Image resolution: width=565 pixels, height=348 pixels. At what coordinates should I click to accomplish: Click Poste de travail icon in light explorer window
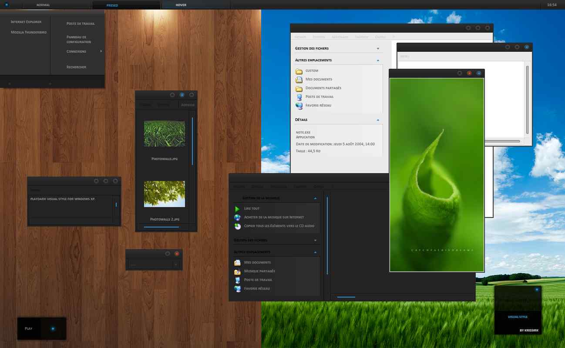point(299,97)
